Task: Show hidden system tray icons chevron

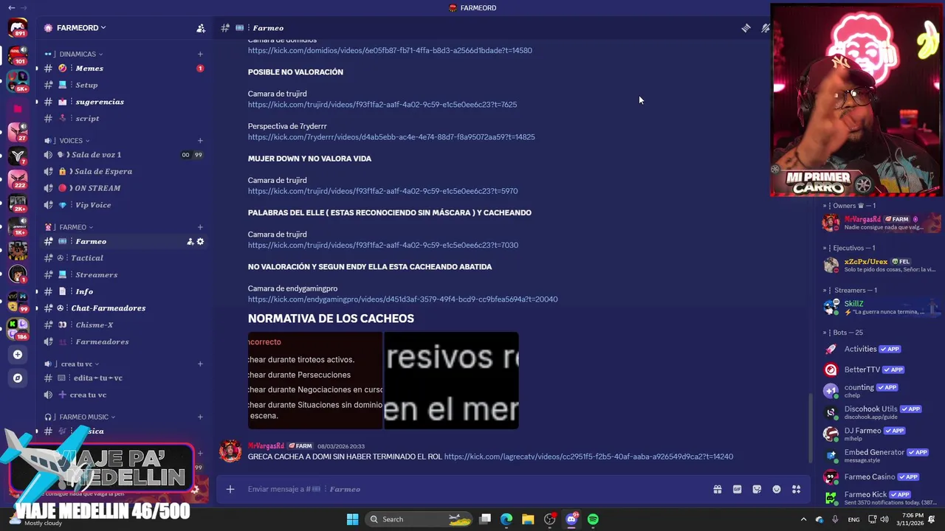Action: (804, 519)
